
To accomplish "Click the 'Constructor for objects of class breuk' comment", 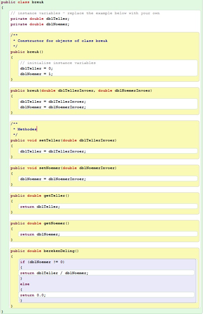I will pos(63,41).
